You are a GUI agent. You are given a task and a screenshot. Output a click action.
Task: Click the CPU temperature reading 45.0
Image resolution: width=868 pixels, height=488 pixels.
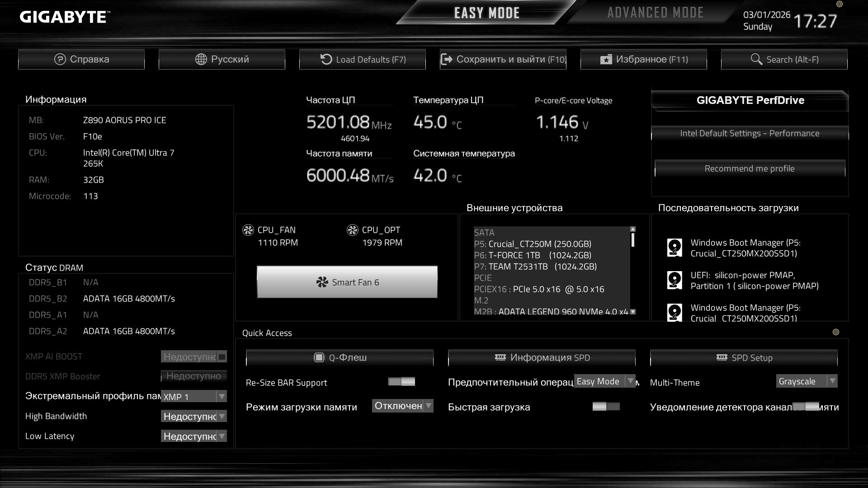(x=430, y=122)
